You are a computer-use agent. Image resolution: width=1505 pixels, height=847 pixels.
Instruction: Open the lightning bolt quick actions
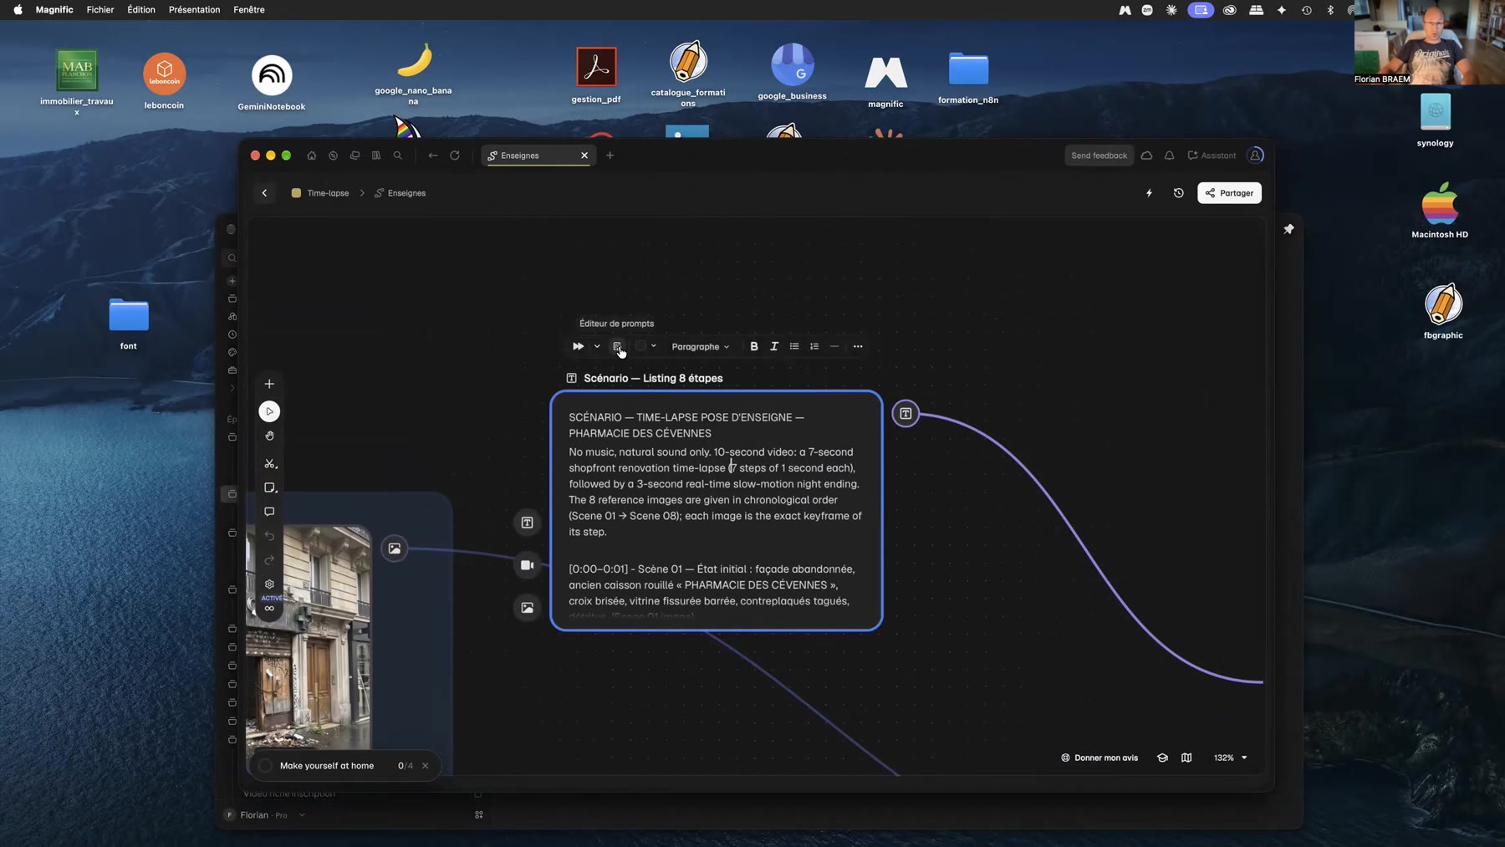click(x=1149, y=193)
